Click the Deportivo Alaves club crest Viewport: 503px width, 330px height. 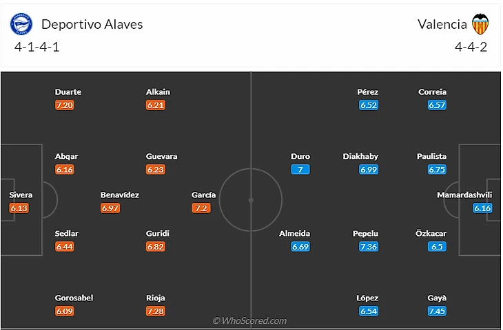[x=21, y=24]
